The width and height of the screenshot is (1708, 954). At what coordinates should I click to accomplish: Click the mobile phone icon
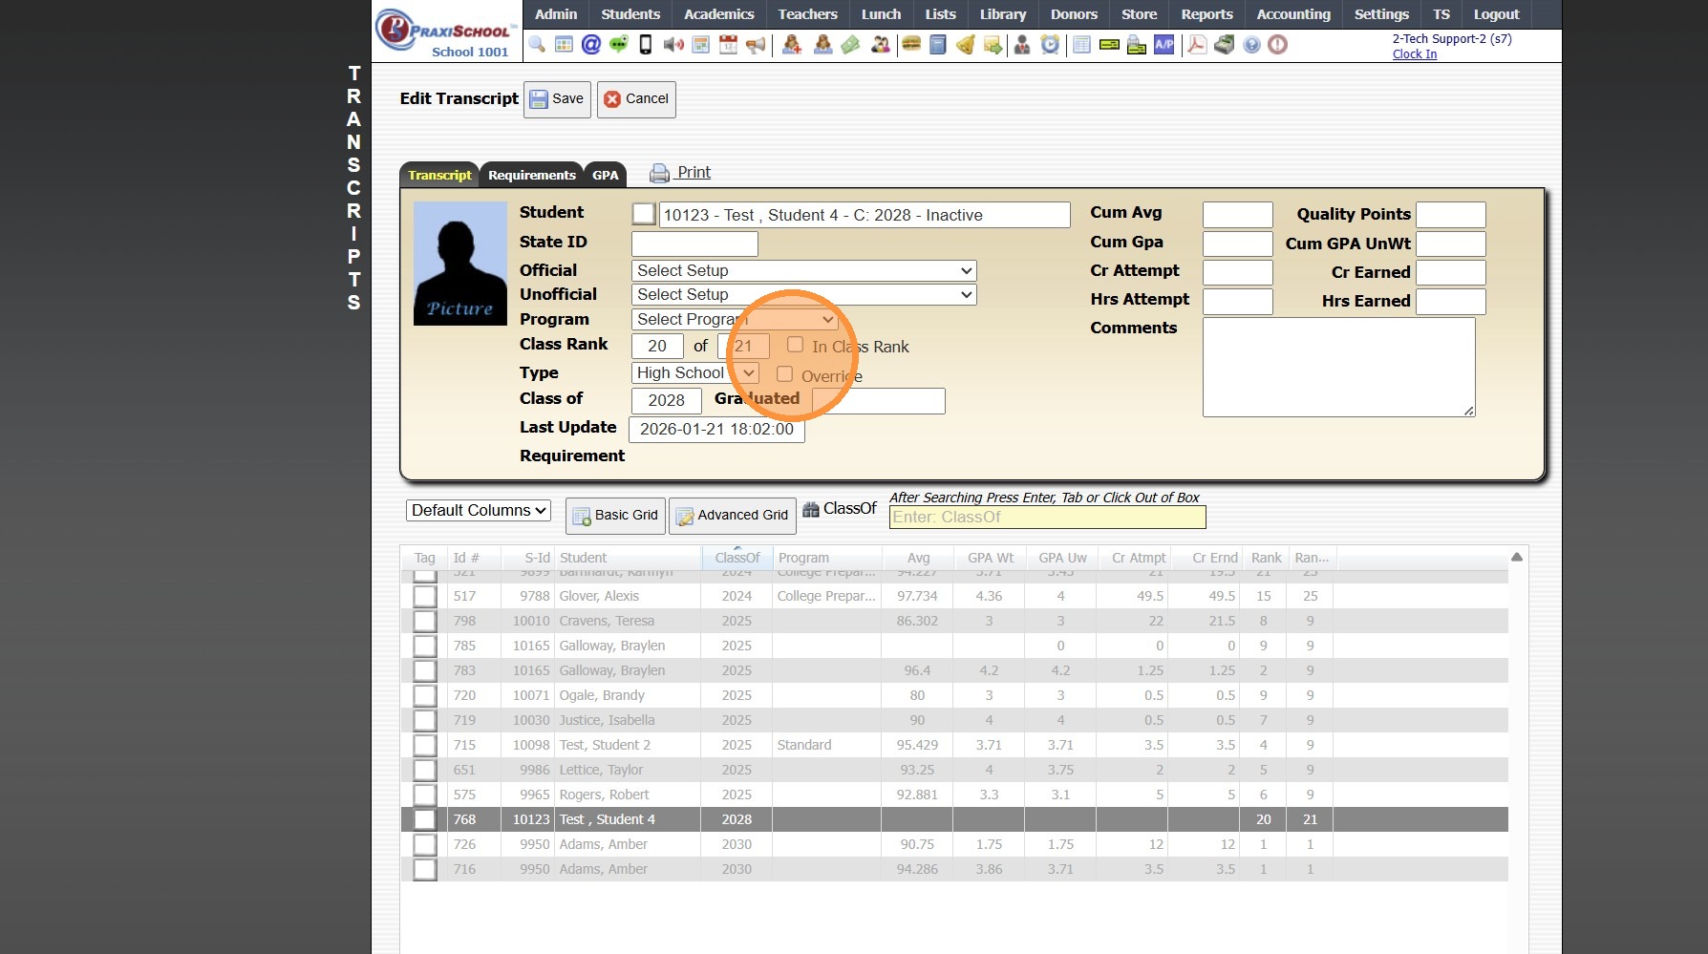tap(646, 45)
